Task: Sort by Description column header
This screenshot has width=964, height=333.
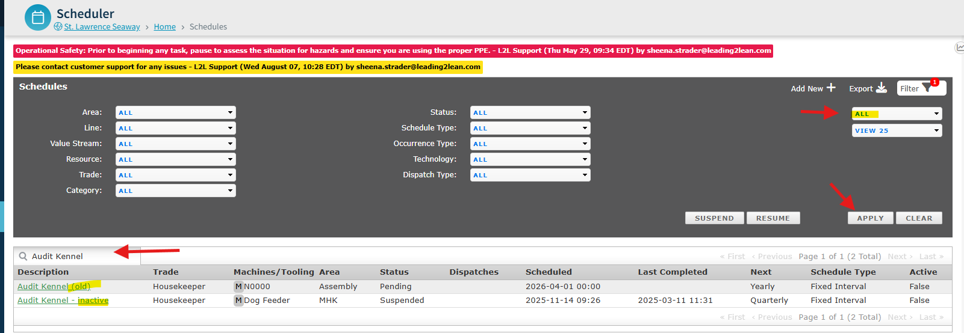Action: tap(43, 272)
